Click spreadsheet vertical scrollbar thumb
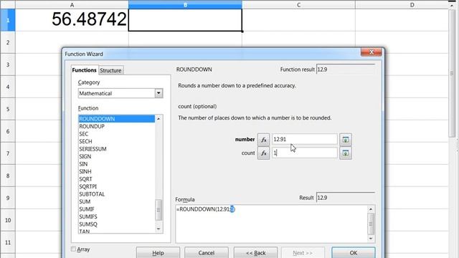 [x=452, y=73]
